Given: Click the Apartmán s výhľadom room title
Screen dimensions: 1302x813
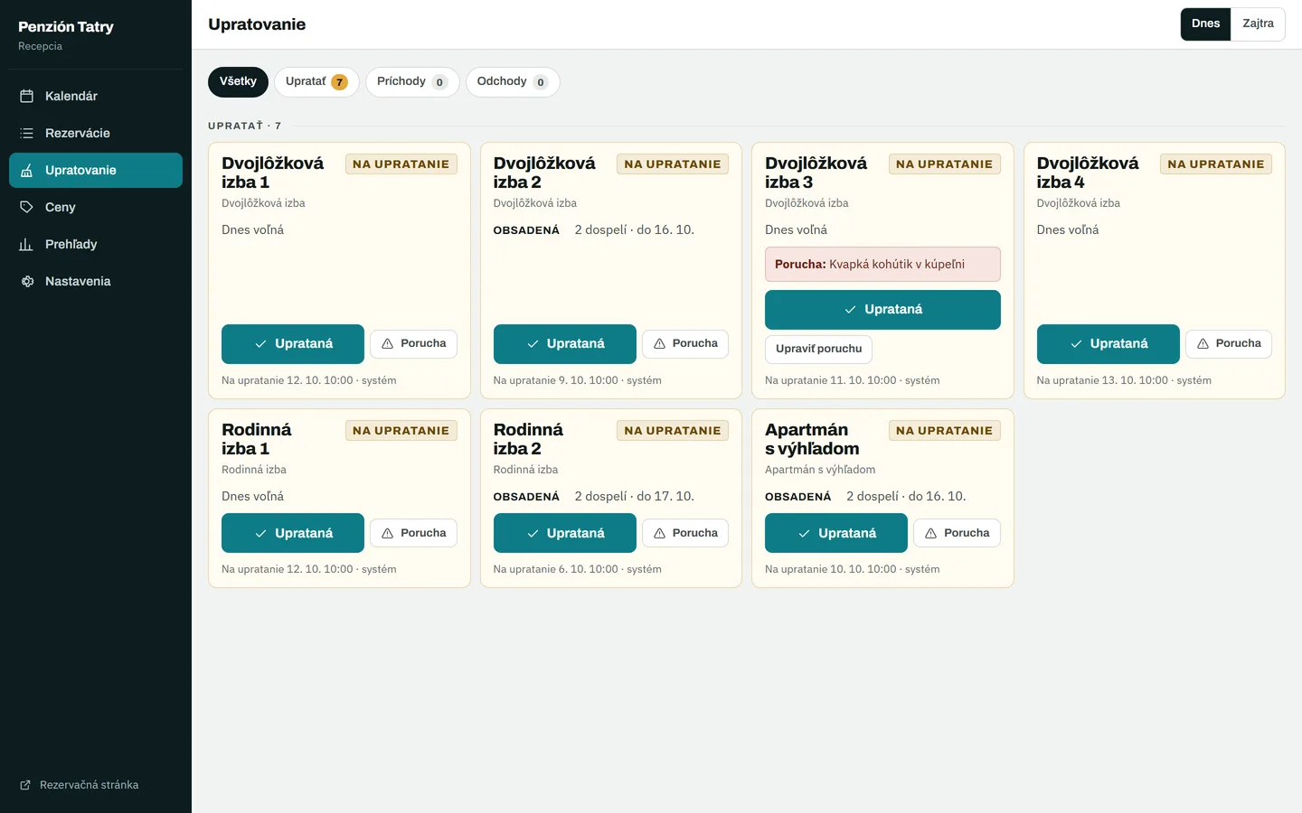Looking at the screenshot, I should (812, 439).
